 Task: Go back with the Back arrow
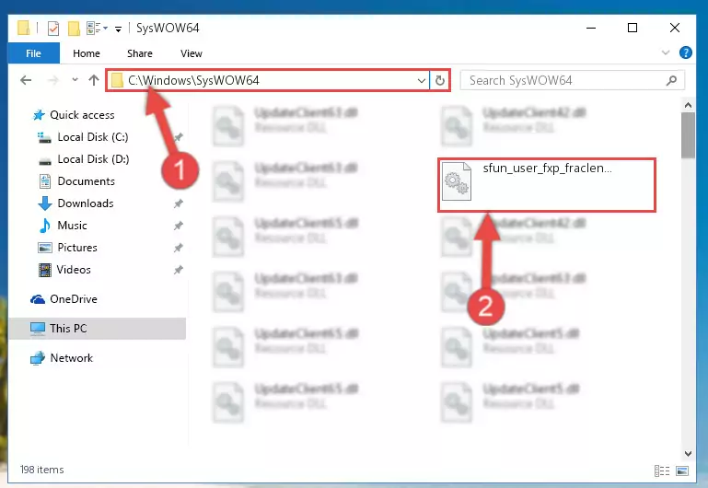26,80
